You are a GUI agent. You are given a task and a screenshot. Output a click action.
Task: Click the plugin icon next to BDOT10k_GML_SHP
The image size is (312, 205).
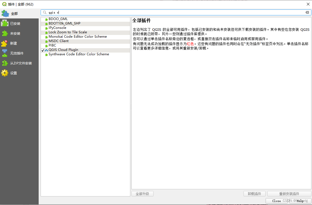46,24
